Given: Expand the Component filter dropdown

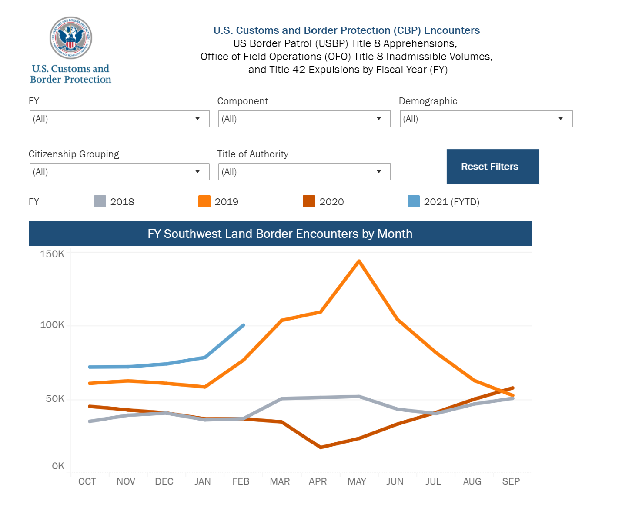Looking at the screenshot, I should coord(304,119).
